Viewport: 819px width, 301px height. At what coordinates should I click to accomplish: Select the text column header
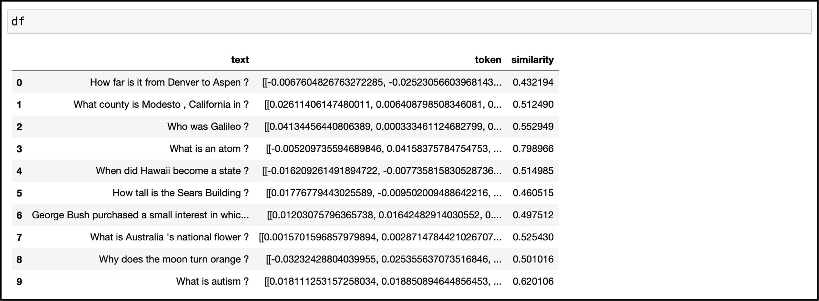(x=240, y=60)
